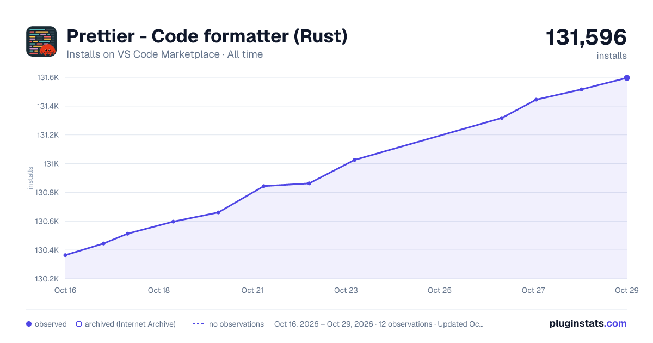Click the 'no observations' legend text
Viewport: 653px width, 343px height.
(236, 324)
